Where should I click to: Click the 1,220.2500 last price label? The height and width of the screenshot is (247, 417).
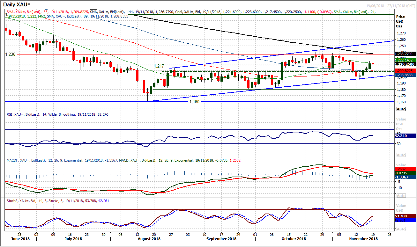[405, 64]
